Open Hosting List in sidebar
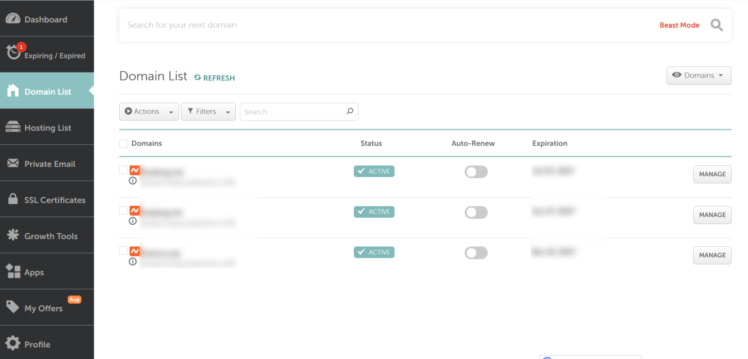This screenshot has width=748, height=359. [x=47, y=127]
